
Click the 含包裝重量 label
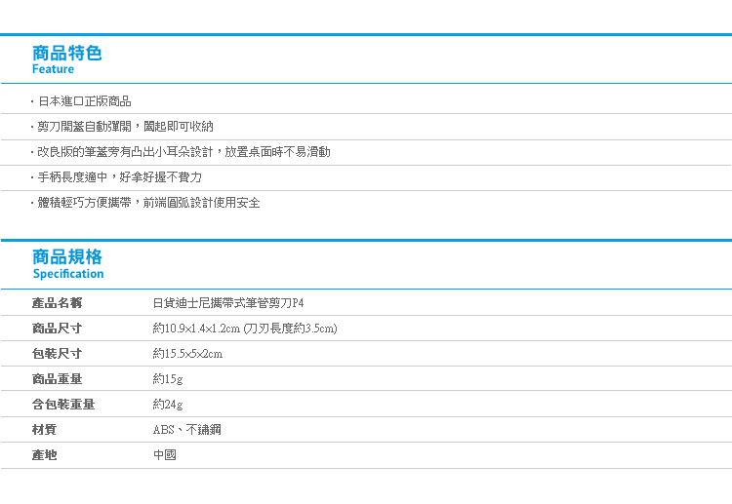63,405
